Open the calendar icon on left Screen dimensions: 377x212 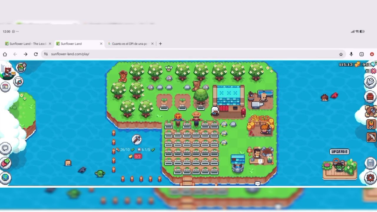click(x=5, y=87)
